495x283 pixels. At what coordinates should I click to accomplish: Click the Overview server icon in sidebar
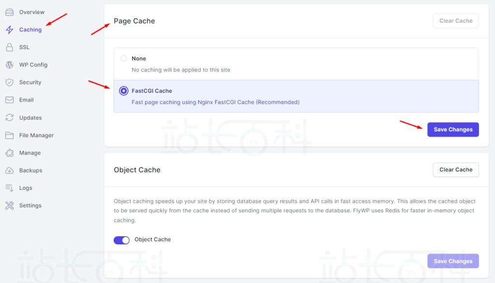(x=9, y=12)
